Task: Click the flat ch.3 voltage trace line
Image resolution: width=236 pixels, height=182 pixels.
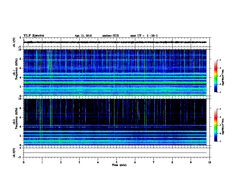Action: [x=115, y=153]
